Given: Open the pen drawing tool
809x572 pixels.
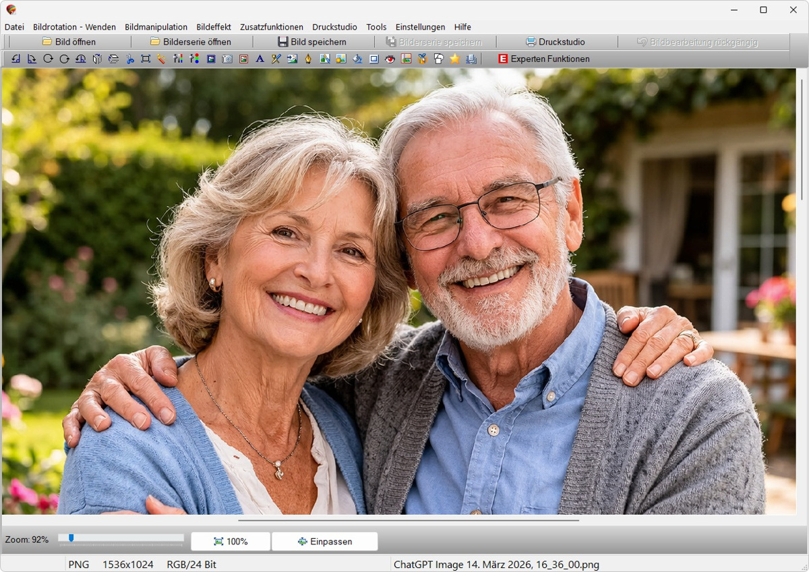Looking at the screenshot, I should point(308,59).
